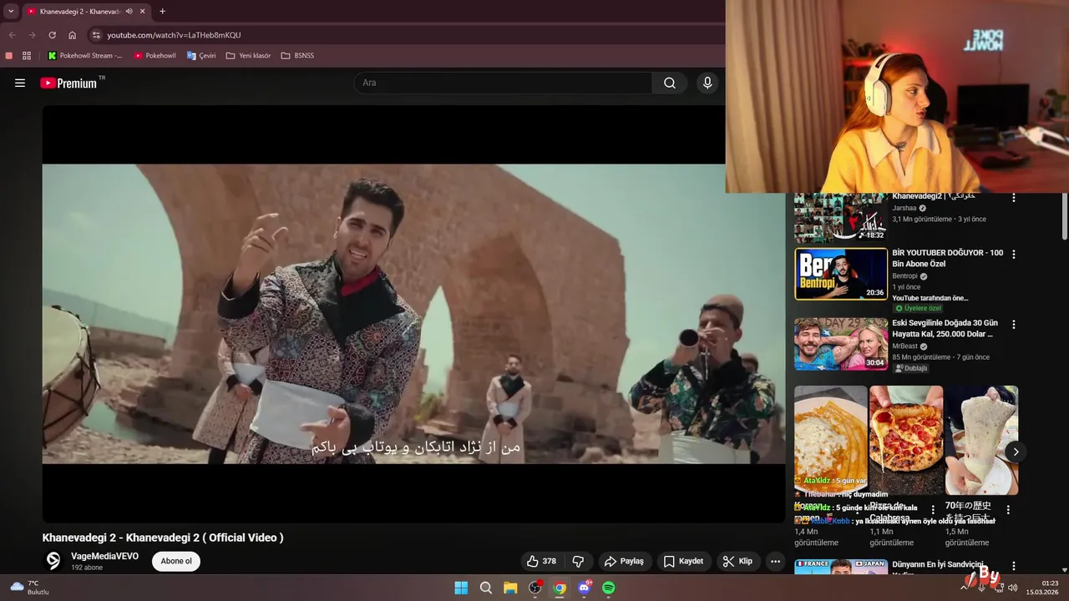Open Chrome from the taskbar

(560, 588)
